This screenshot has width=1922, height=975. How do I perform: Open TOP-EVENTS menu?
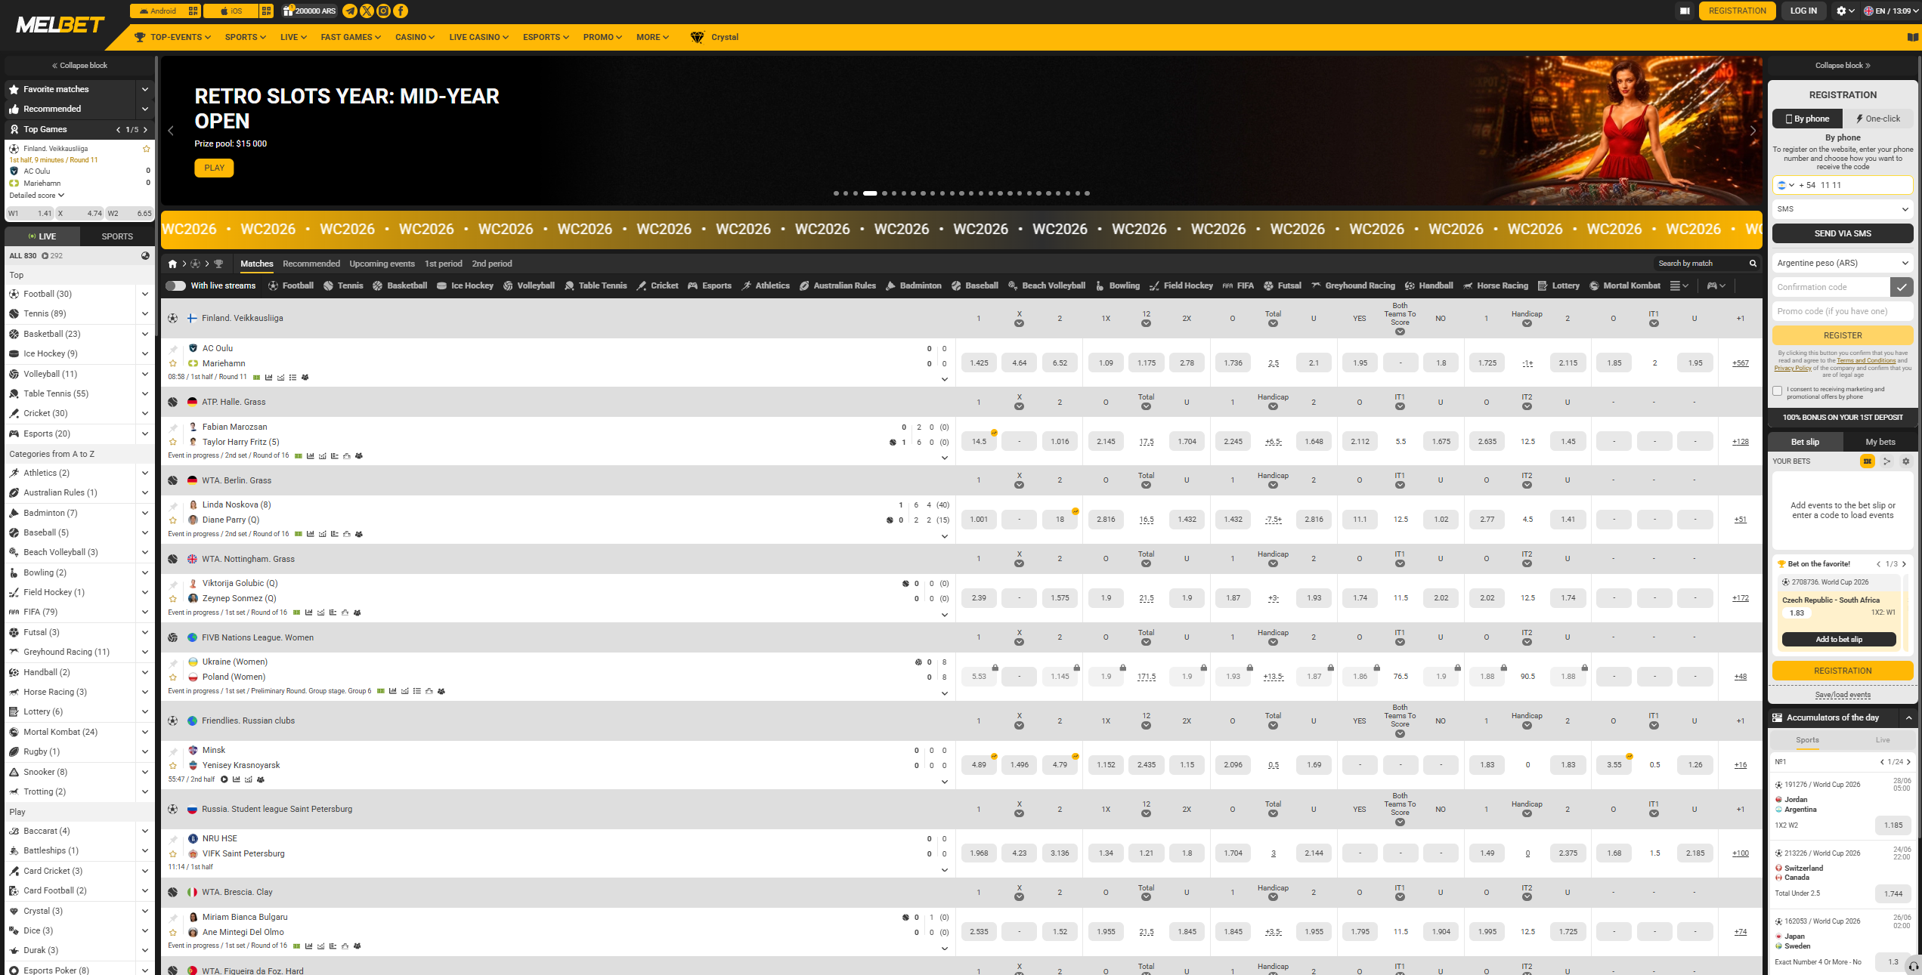point(172,37)
